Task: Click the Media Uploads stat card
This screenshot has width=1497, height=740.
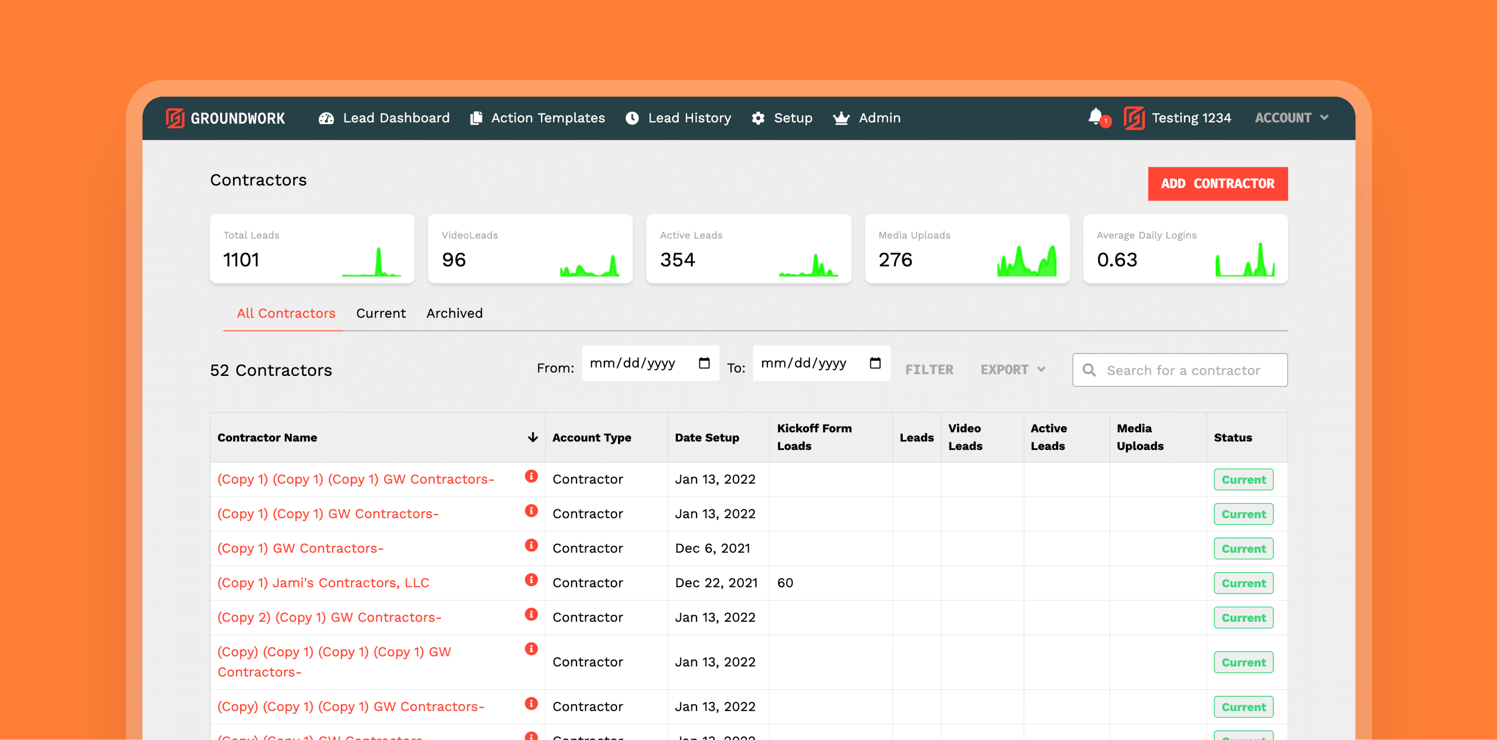Action: click(966, 249)
